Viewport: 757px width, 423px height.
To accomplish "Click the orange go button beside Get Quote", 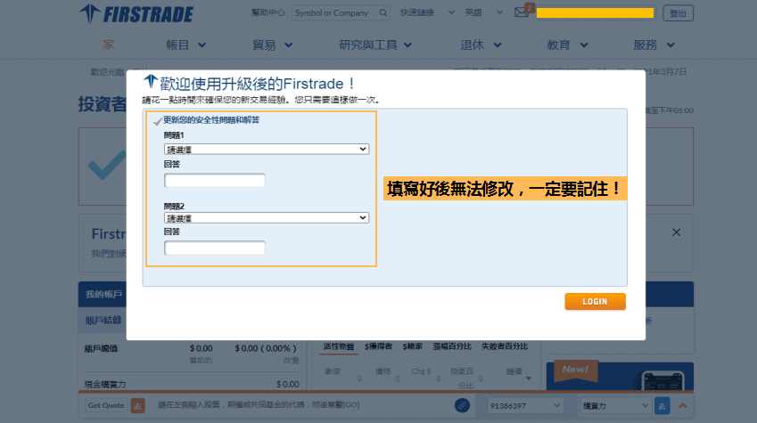I will point(137,406).
